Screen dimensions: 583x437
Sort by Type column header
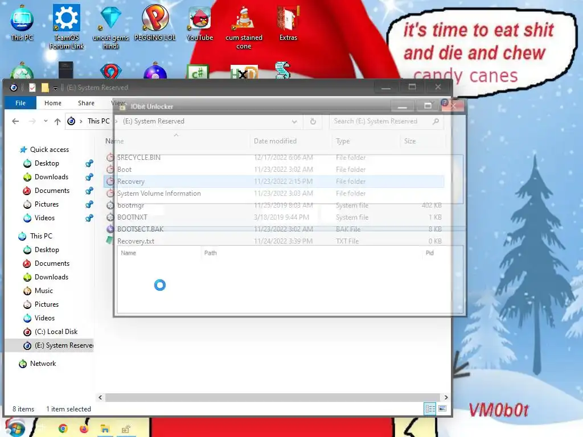click(x=342, y=141)
